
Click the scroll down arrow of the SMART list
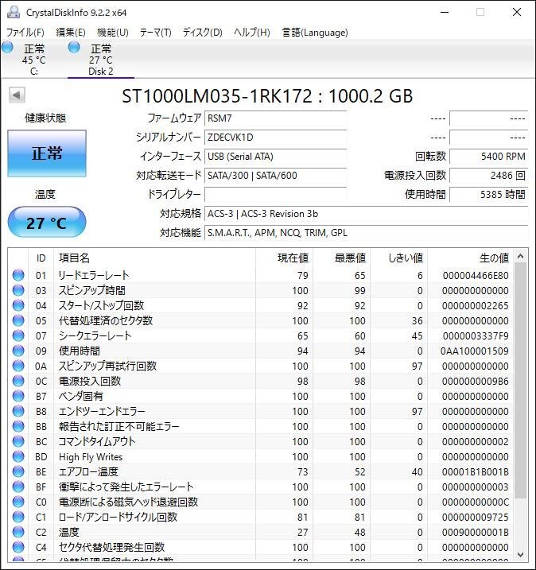click(x=520, y=555)
